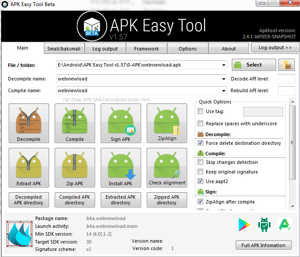Open the APKPure green A icon
The width and height of the screenshot is (300, 257).
coord(285,224)
